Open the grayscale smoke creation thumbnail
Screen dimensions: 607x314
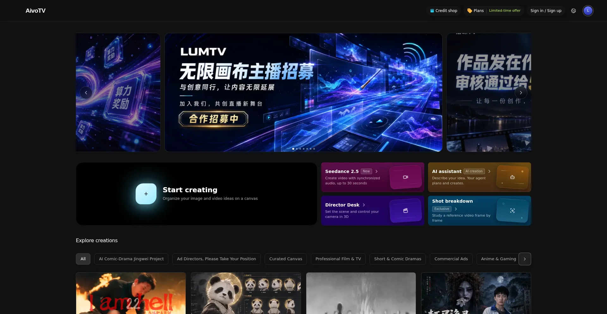click(x=361, y=293)
